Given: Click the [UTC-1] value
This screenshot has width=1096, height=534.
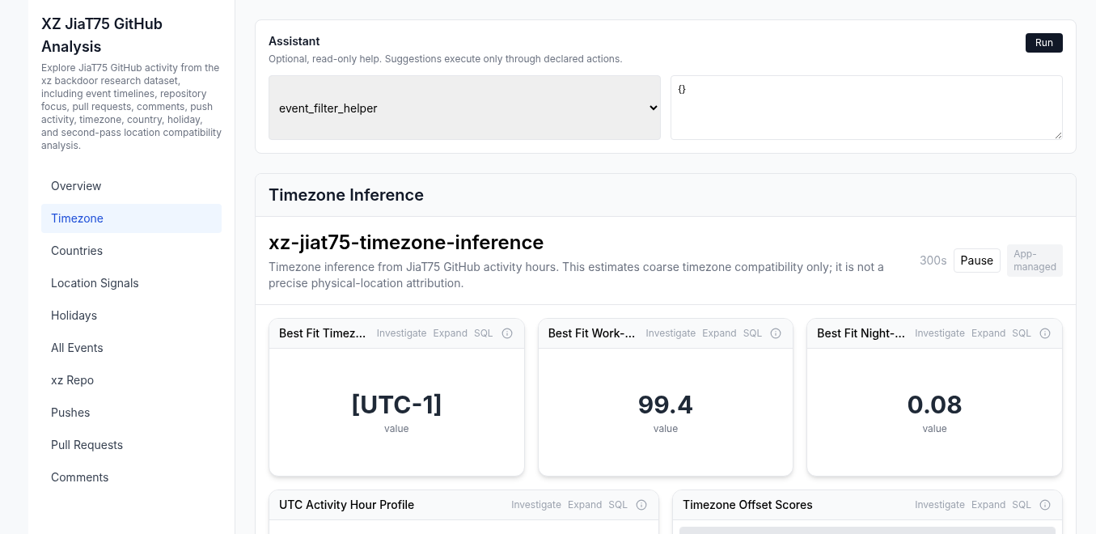Looking at the screenshot, I should coord(396,405).
